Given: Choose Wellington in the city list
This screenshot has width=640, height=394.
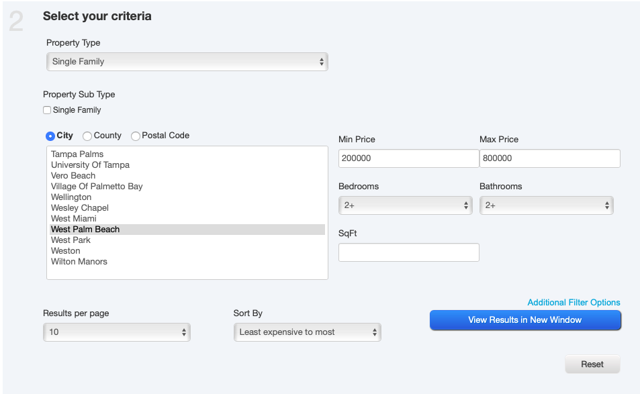Looking at the screenshot, I should [71, 197].
